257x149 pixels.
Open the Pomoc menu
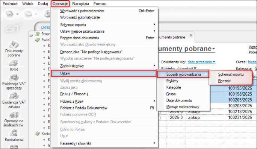(x=100, y=3)
